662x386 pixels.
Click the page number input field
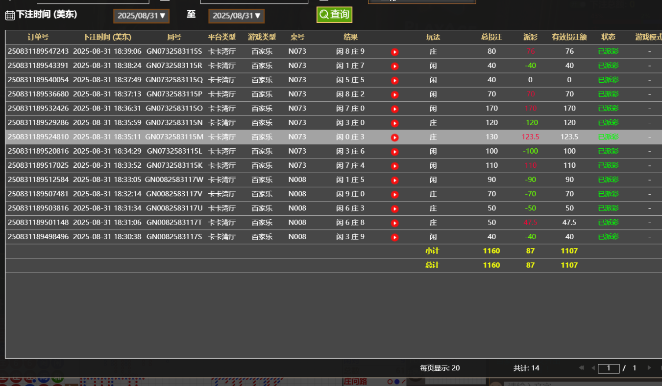(x=609, y=368)
